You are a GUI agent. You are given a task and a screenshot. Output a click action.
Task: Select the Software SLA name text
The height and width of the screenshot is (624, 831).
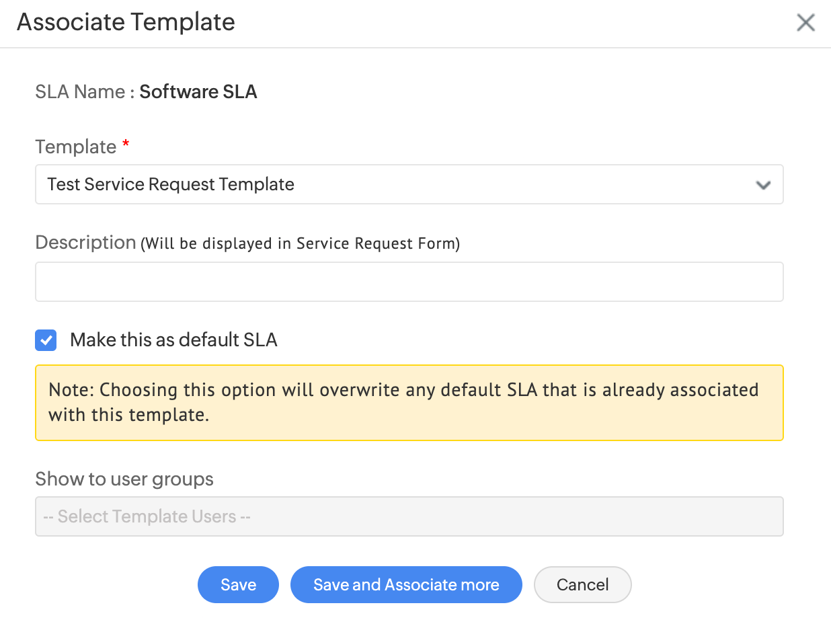point(198,91)
